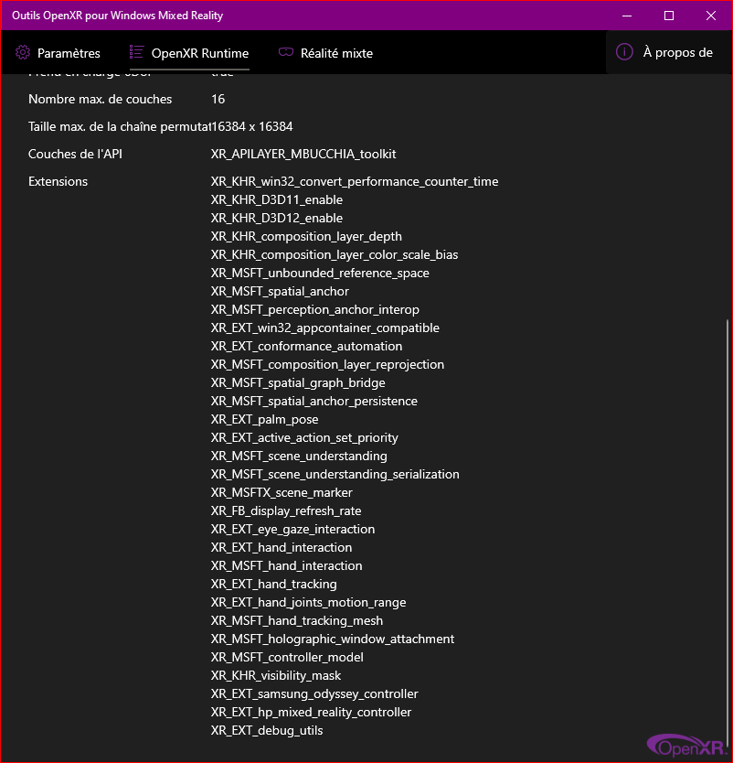The image size is (733, 763).
Task: Select XR_EXT_win32_appcontainer_compatible
Action: [x=325, y=328]
